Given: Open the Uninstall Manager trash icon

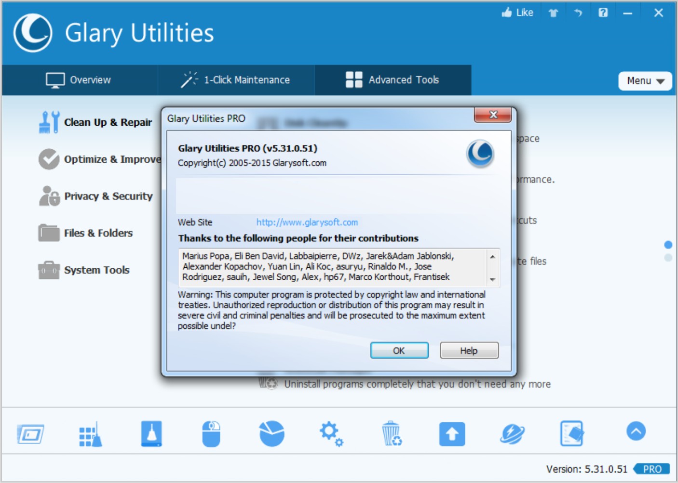Looking at the screenshot, I should pos(392,433).
